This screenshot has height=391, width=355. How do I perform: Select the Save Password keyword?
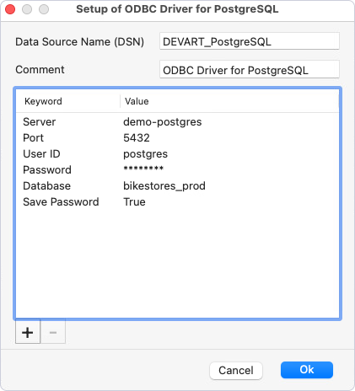tap(61, 202)
